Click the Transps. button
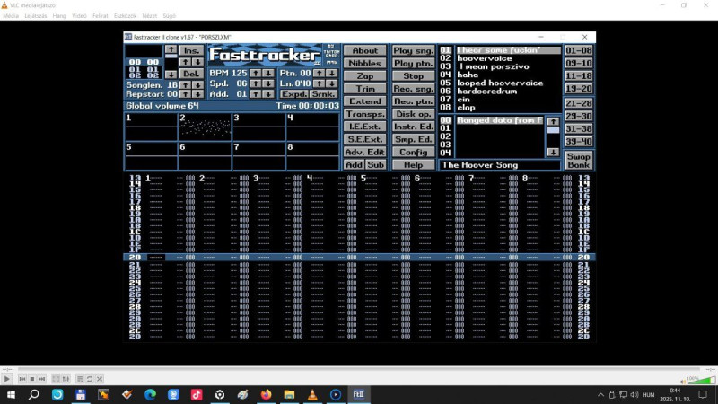 (365, 114)
